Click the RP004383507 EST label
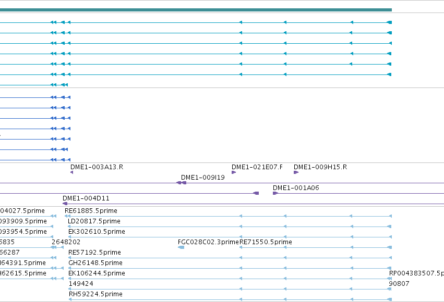This screenshot has width=444, height=302. [x=416, y=273]
